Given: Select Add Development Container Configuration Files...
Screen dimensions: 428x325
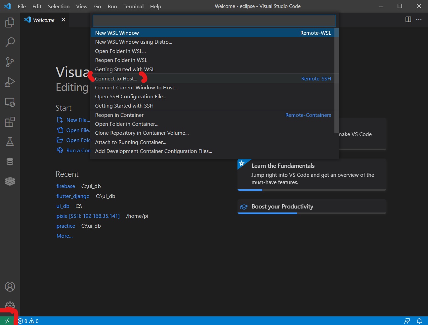Looking at the screenshot, I should [x=212, y=151].
